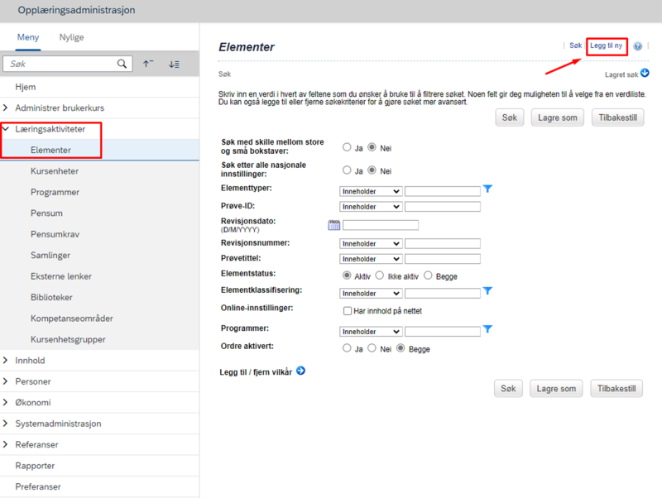The image size is (662, 498).
Task: Open Kursenheter in the menu
Action: click(55, 171)
